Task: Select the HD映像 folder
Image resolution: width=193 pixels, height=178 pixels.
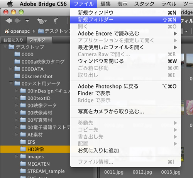Action: click(x=36, y=149)
